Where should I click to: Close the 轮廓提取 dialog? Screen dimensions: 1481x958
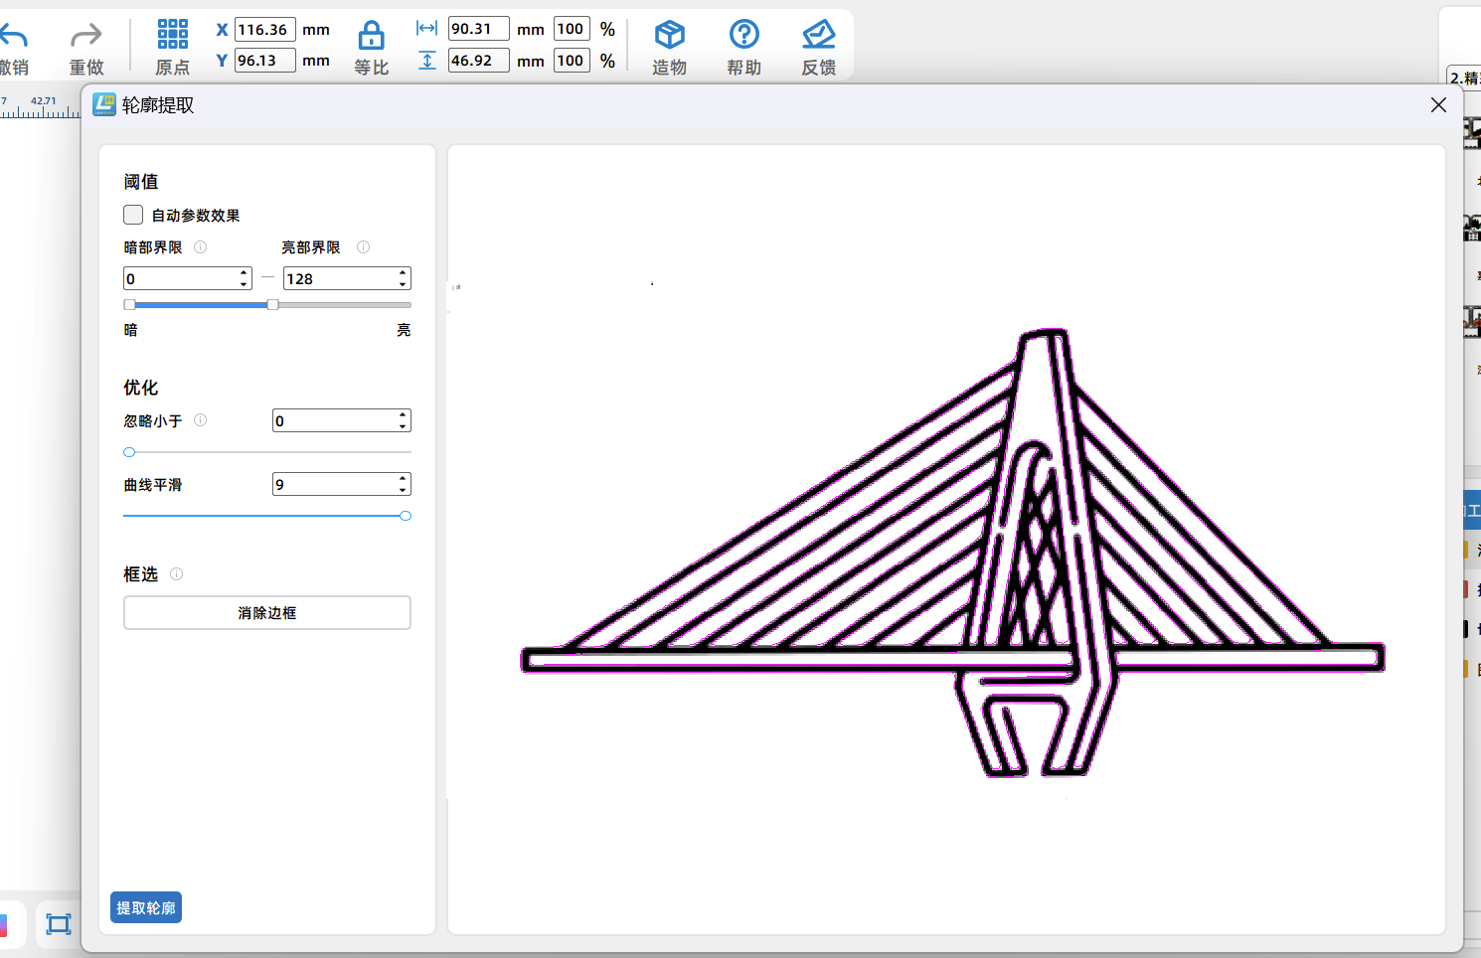coord(1438,105)
